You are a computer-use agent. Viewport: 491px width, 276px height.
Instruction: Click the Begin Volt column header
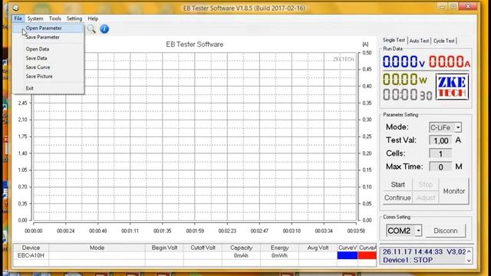pos(164,248)
